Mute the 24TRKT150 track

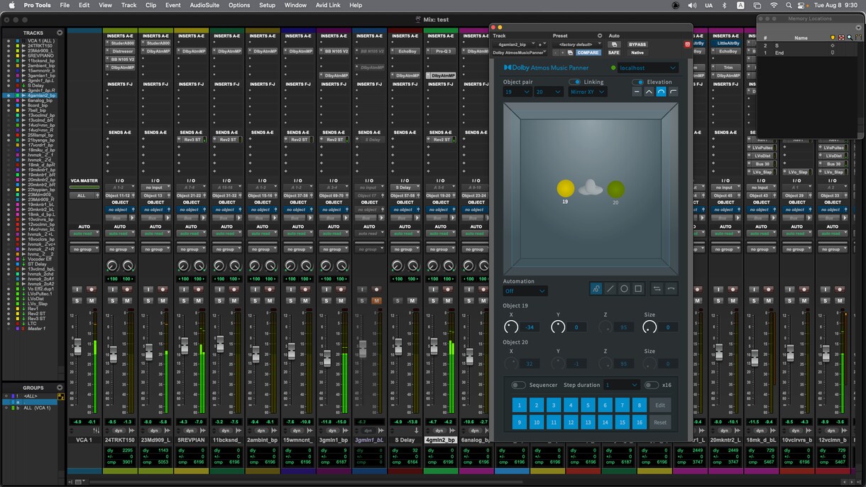click(128, 301)
